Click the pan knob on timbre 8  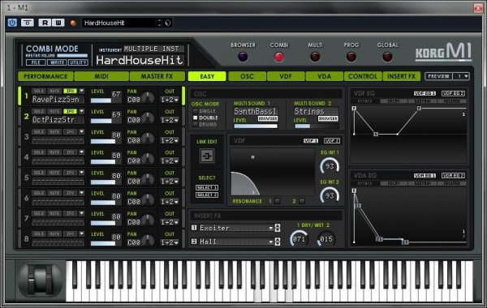coord(148,241)
